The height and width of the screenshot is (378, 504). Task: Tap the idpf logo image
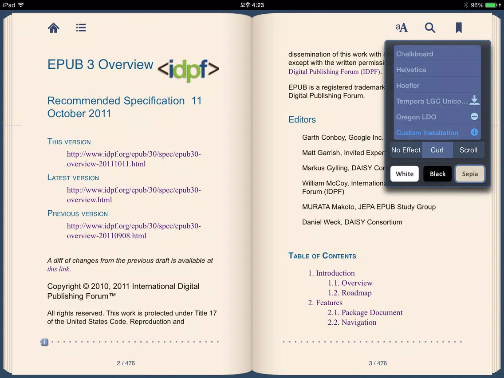pyautogui.click(x=189, y=70)
